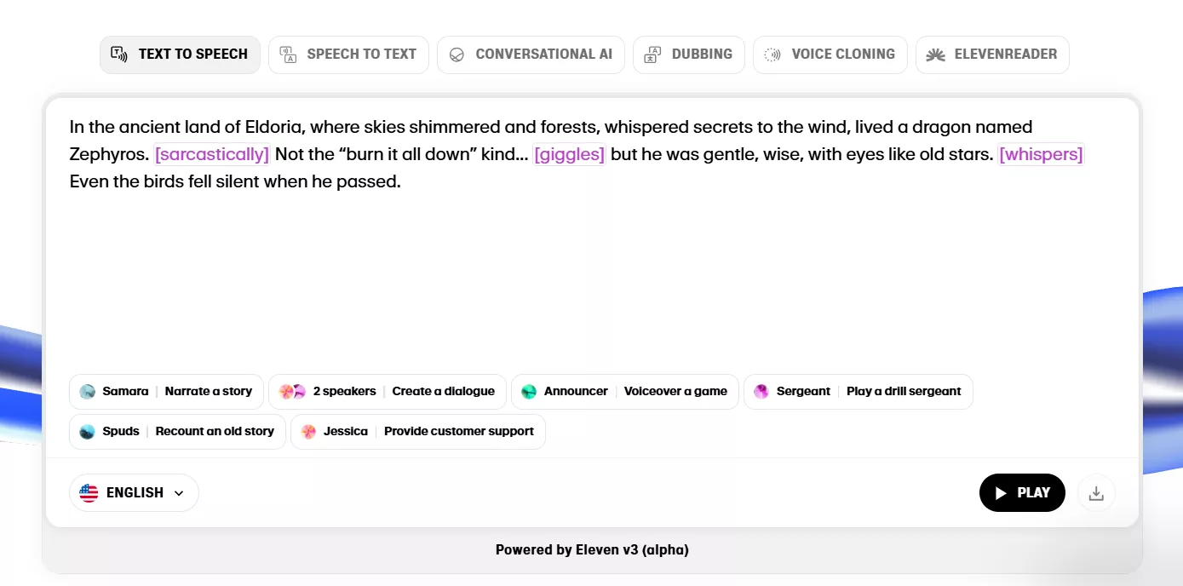Open the ElevenReader tab
The width and height of the screenshot is (1183, 586).
992,55
